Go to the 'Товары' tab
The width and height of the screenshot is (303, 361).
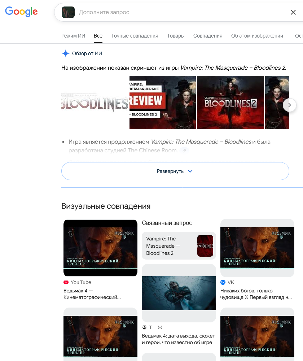[x=176, y=36]
